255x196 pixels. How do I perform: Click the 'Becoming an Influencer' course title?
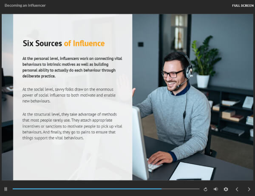[x=25, y=6]
